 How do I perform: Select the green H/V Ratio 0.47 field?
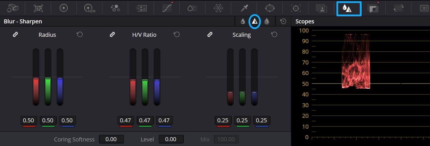coord(145,120)
